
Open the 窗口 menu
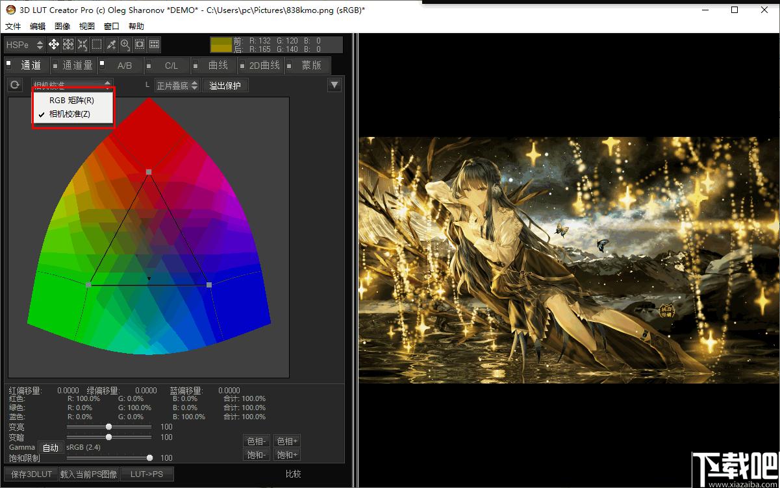(112, 27)
